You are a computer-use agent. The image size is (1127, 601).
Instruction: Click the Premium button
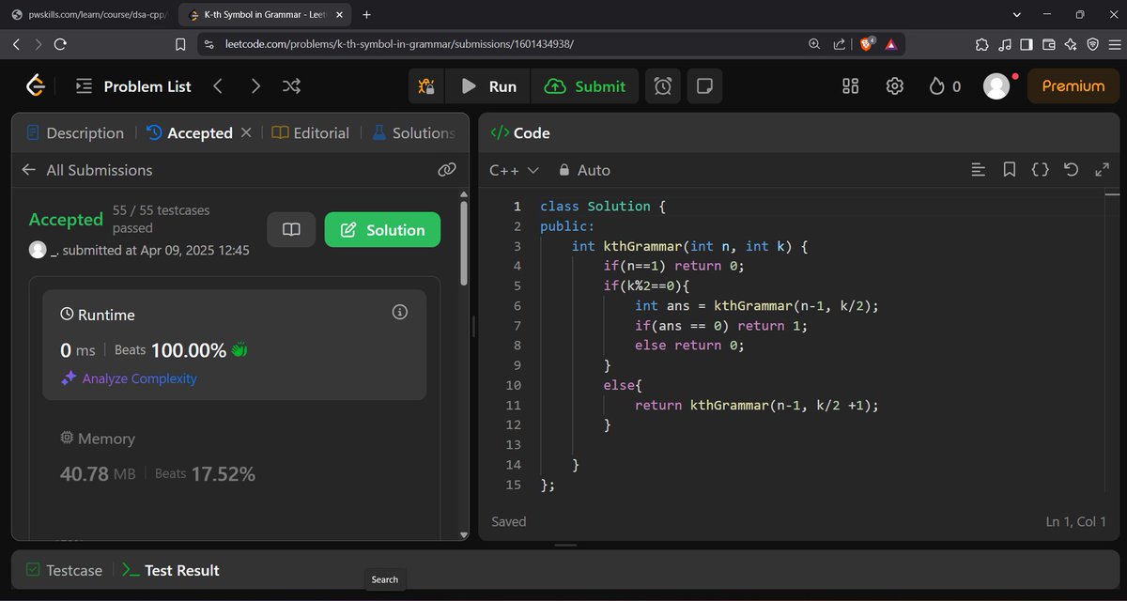pos(1073,86)
